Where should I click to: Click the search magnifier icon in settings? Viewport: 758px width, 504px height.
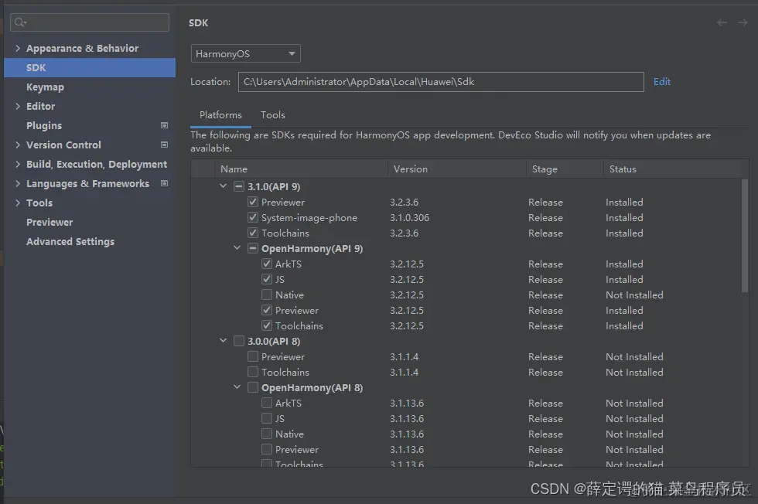pyautogui.click(x=20, y=22)
